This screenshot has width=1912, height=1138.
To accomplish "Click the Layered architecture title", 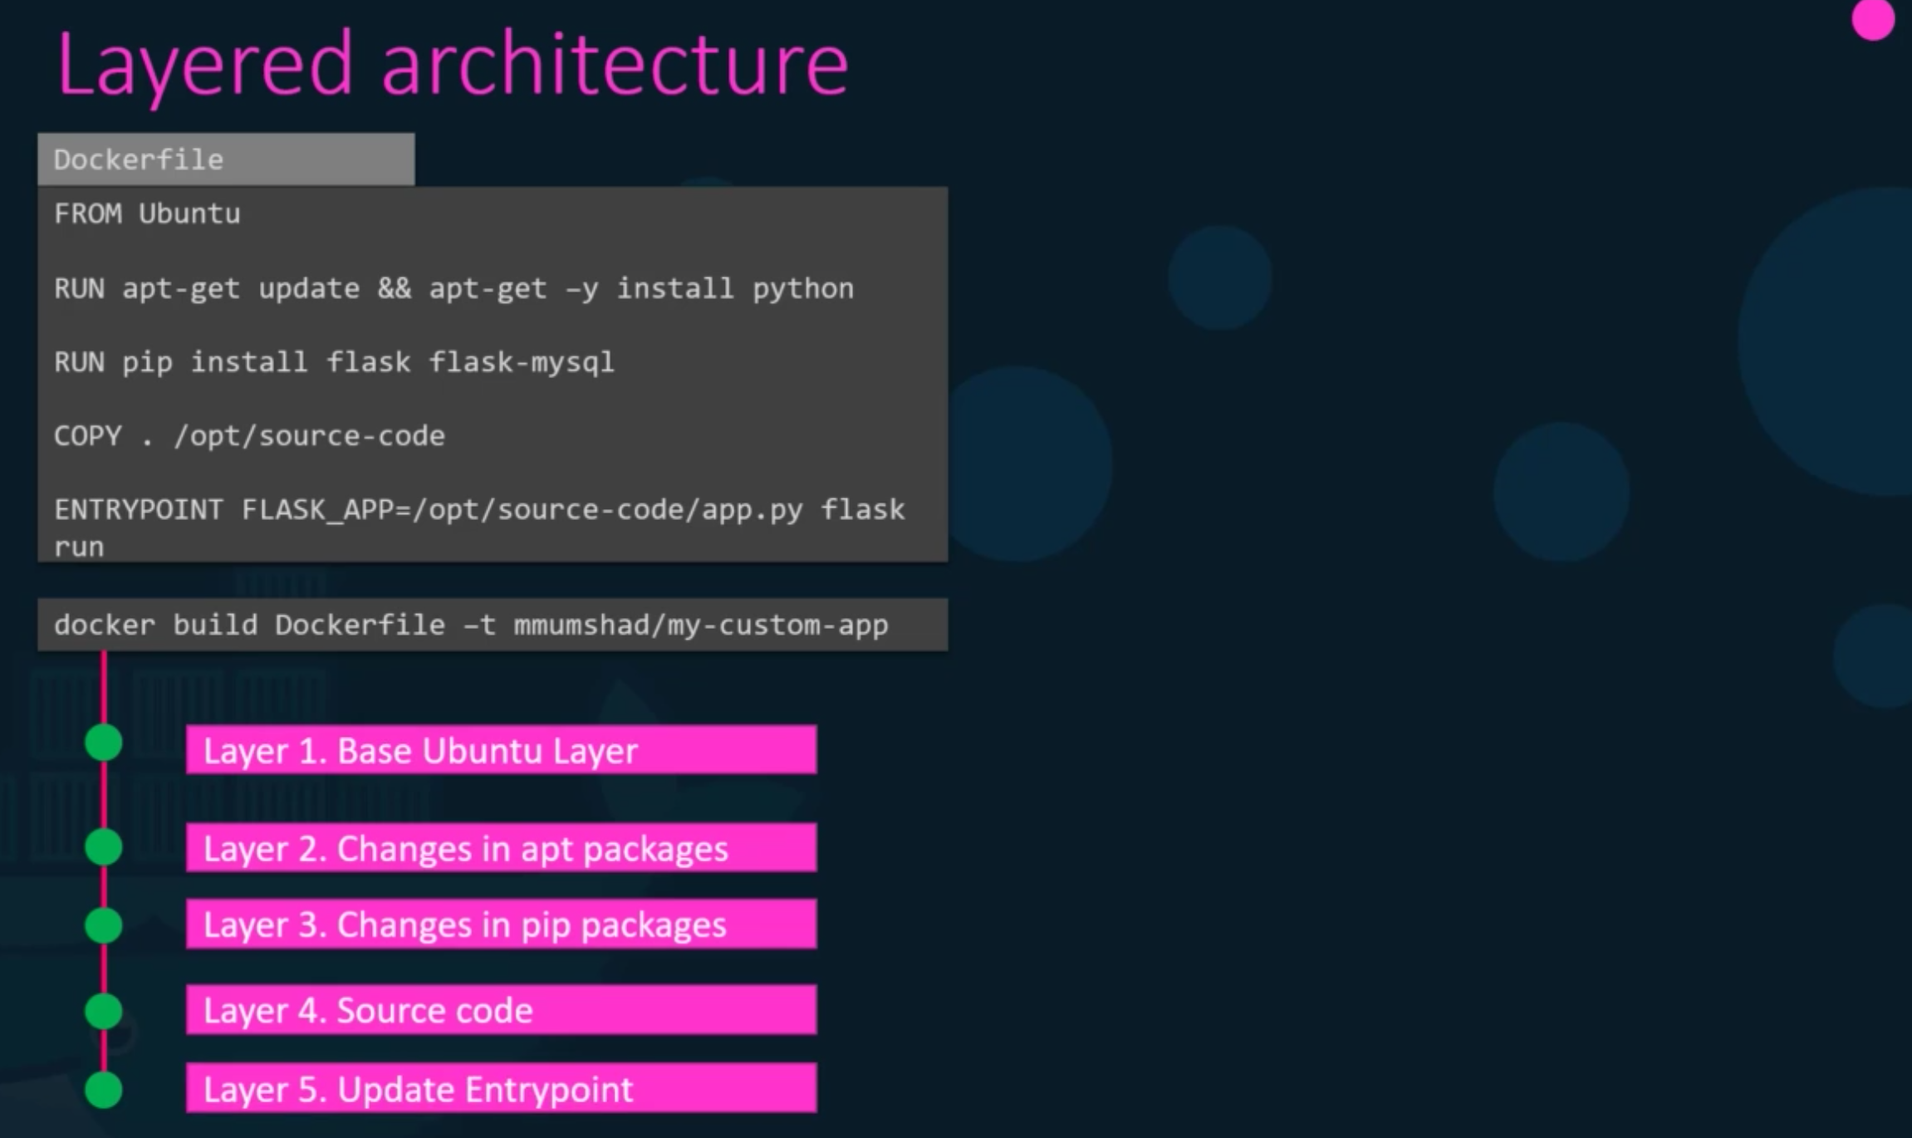I will 453,65.
